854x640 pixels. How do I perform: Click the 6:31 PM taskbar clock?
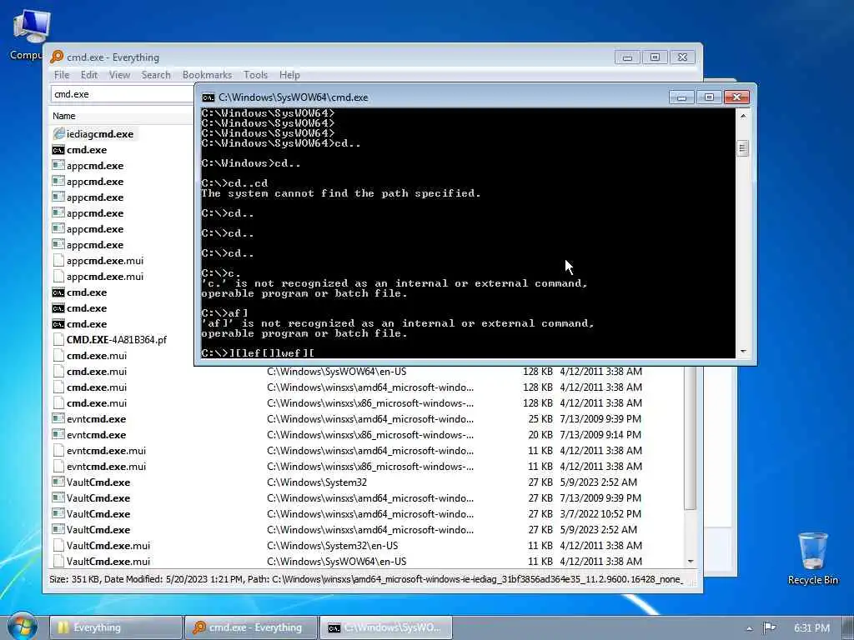tap(811, 627)
